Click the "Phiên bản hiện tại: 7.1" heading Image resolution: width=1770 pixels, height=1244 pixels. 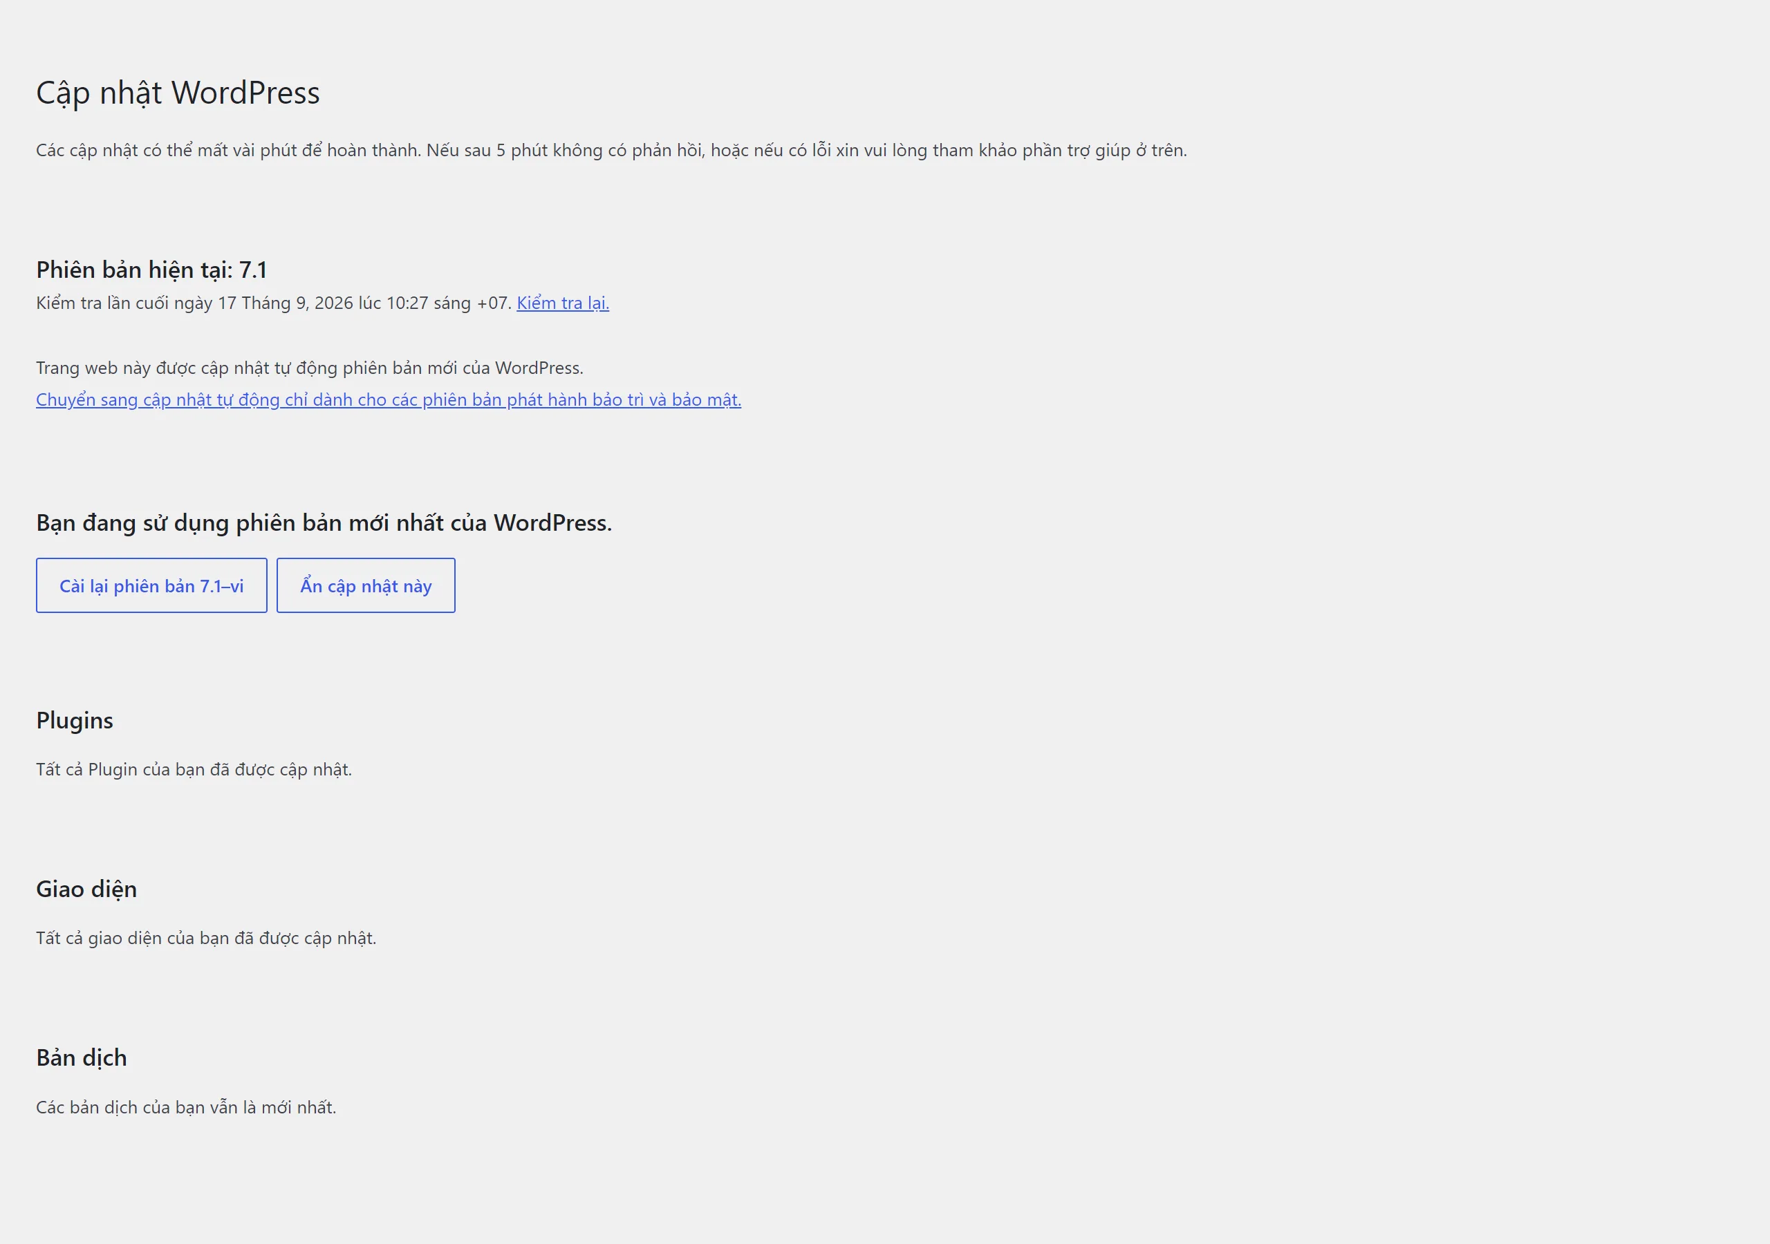[x=152, y=270]
